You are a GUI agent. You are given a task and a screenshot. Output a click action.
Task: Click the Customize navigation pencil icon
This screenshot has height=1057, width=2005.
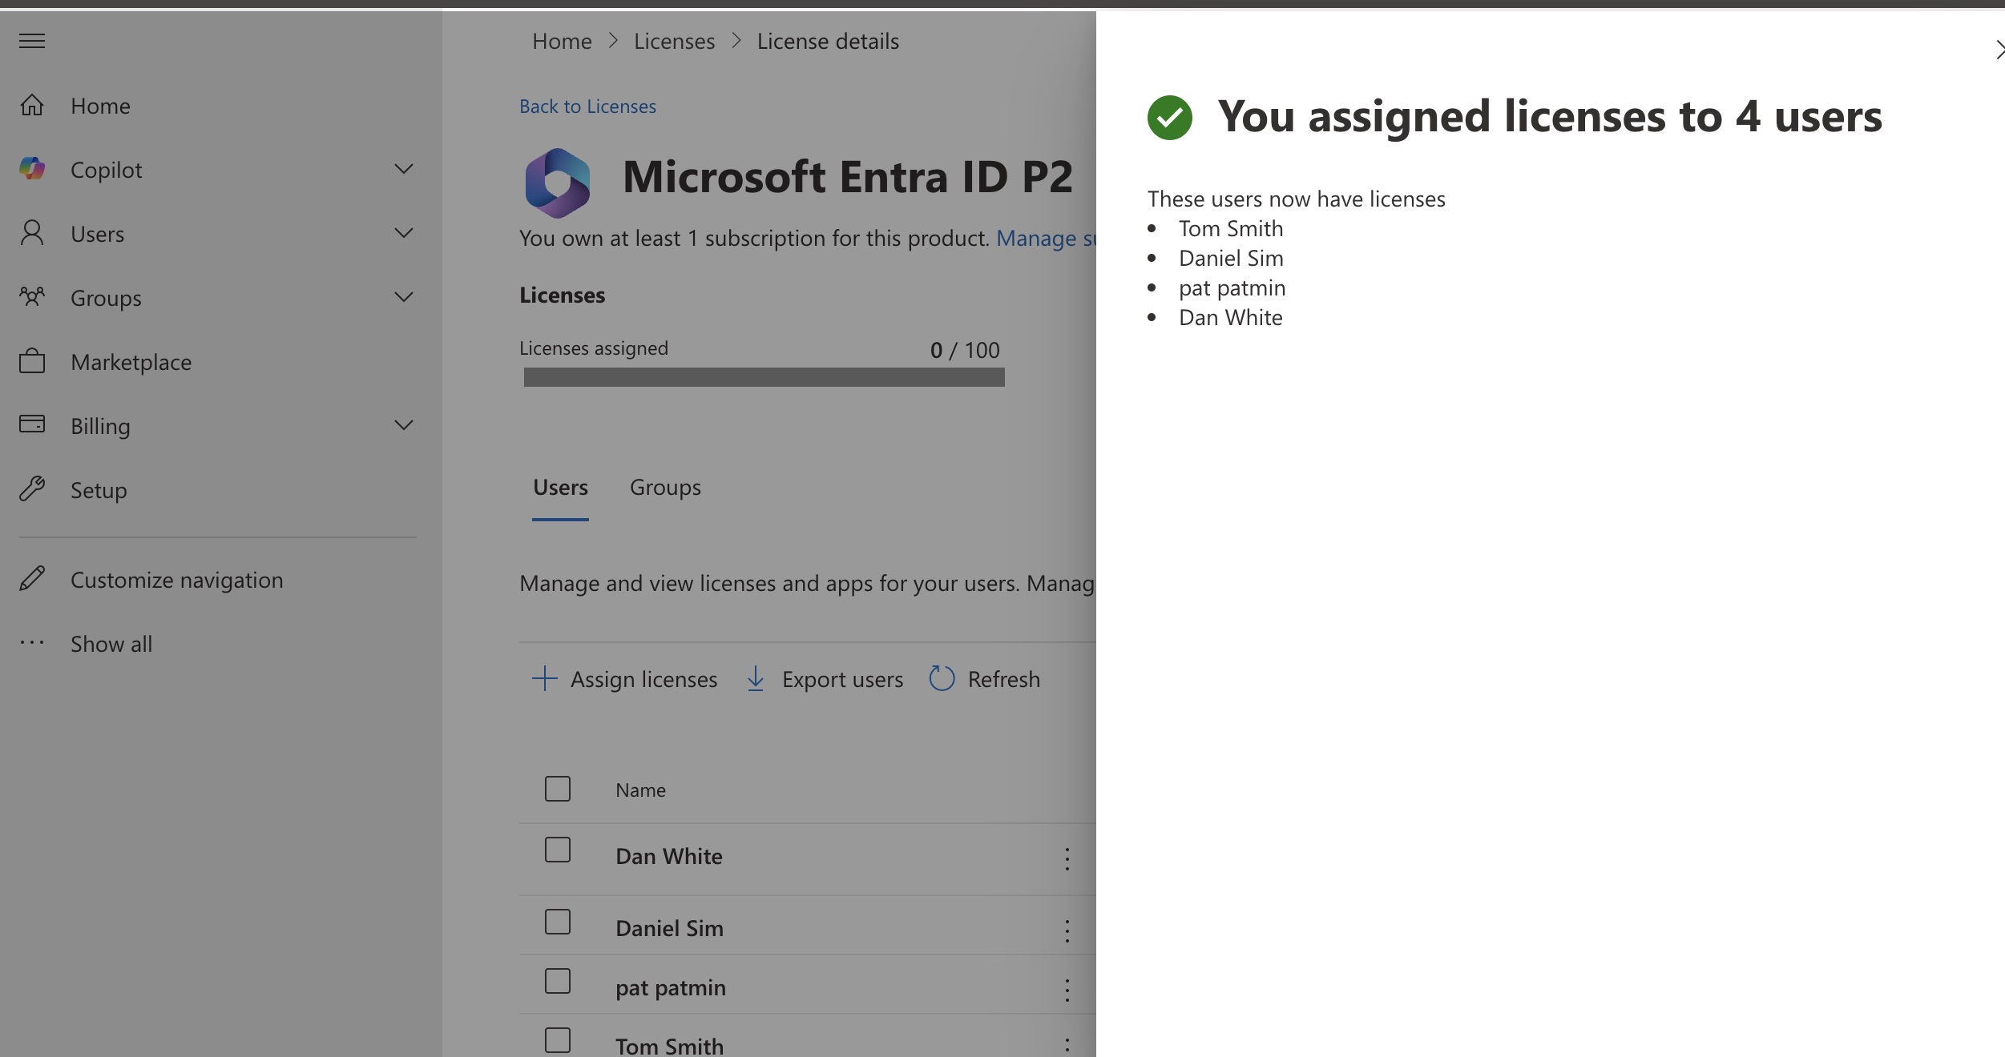pos(32,578)
